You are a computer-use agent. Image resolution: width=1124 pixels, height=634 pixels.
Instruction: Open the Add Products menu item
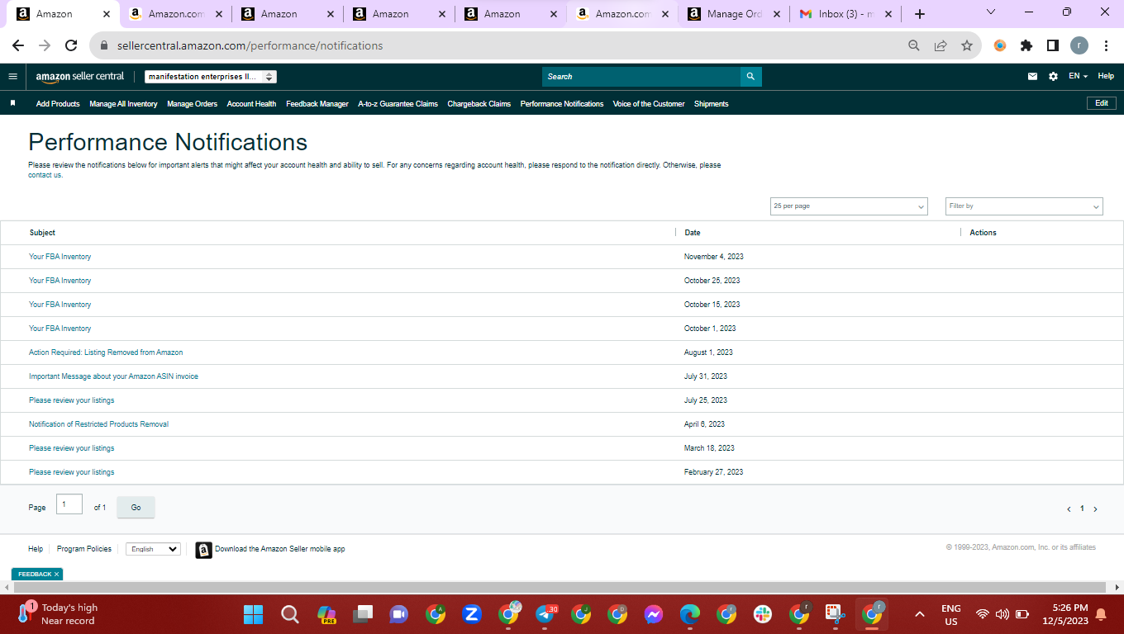click(x=58, y=104)
